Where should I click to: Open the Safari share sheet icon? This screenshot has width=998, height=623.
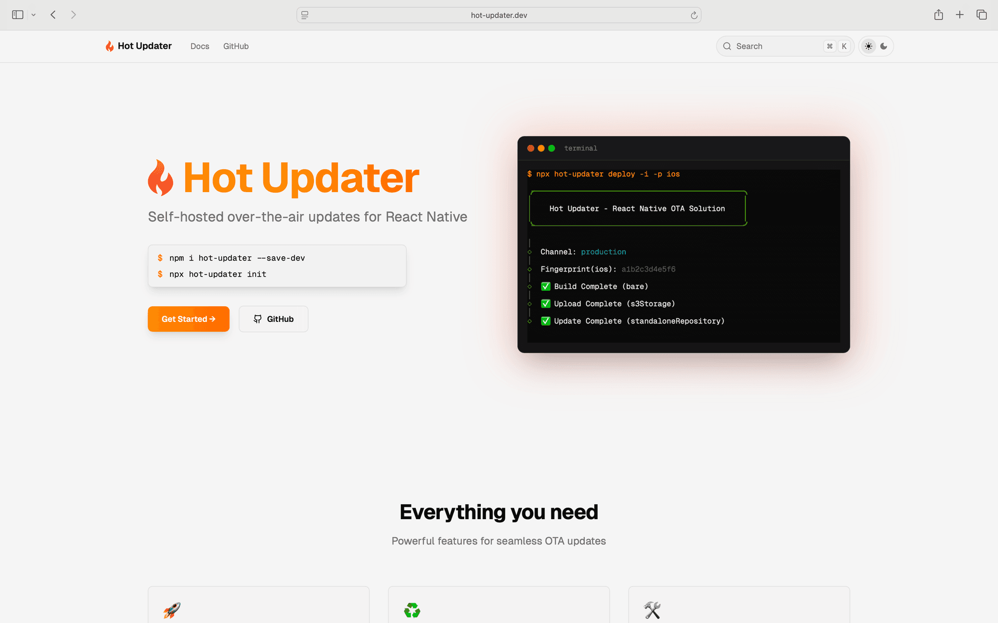(938, 15)
